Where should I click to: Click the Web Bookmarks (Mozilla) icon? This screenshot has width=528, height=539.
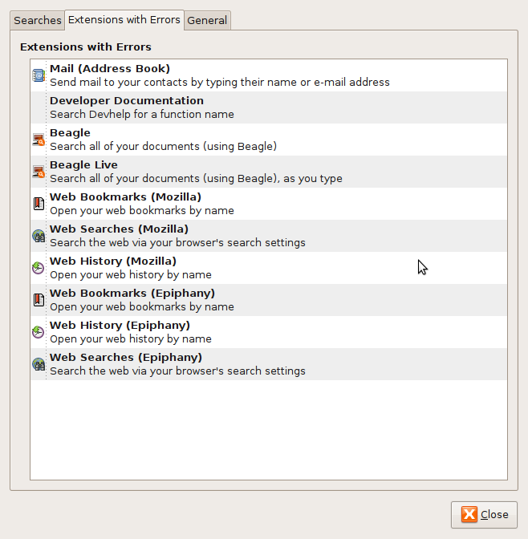(x=39, y=204)
